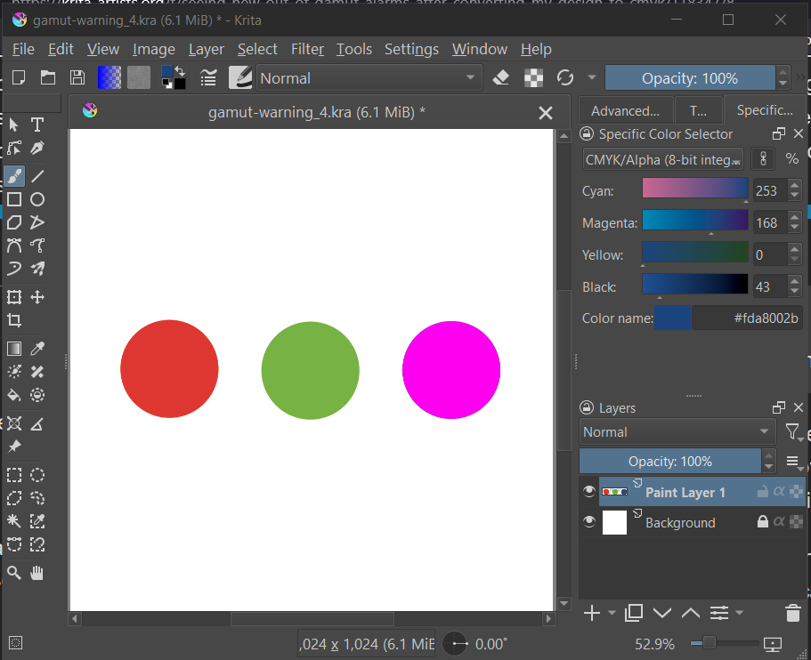Screen dimensions: 811x660
Task: Close the gamut-warning_4.kra document tab
Action: click(546, 113)
